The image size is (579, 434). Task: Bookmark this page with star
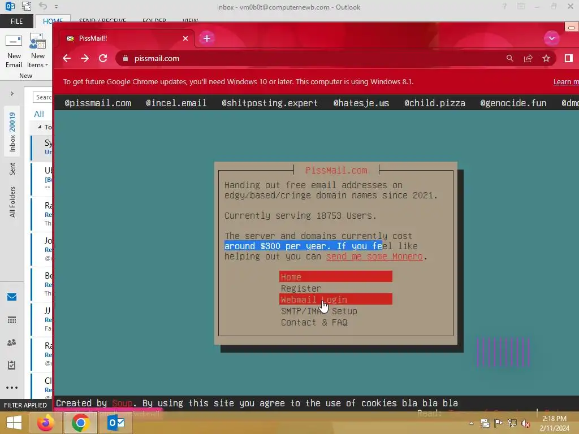[546, 58]
